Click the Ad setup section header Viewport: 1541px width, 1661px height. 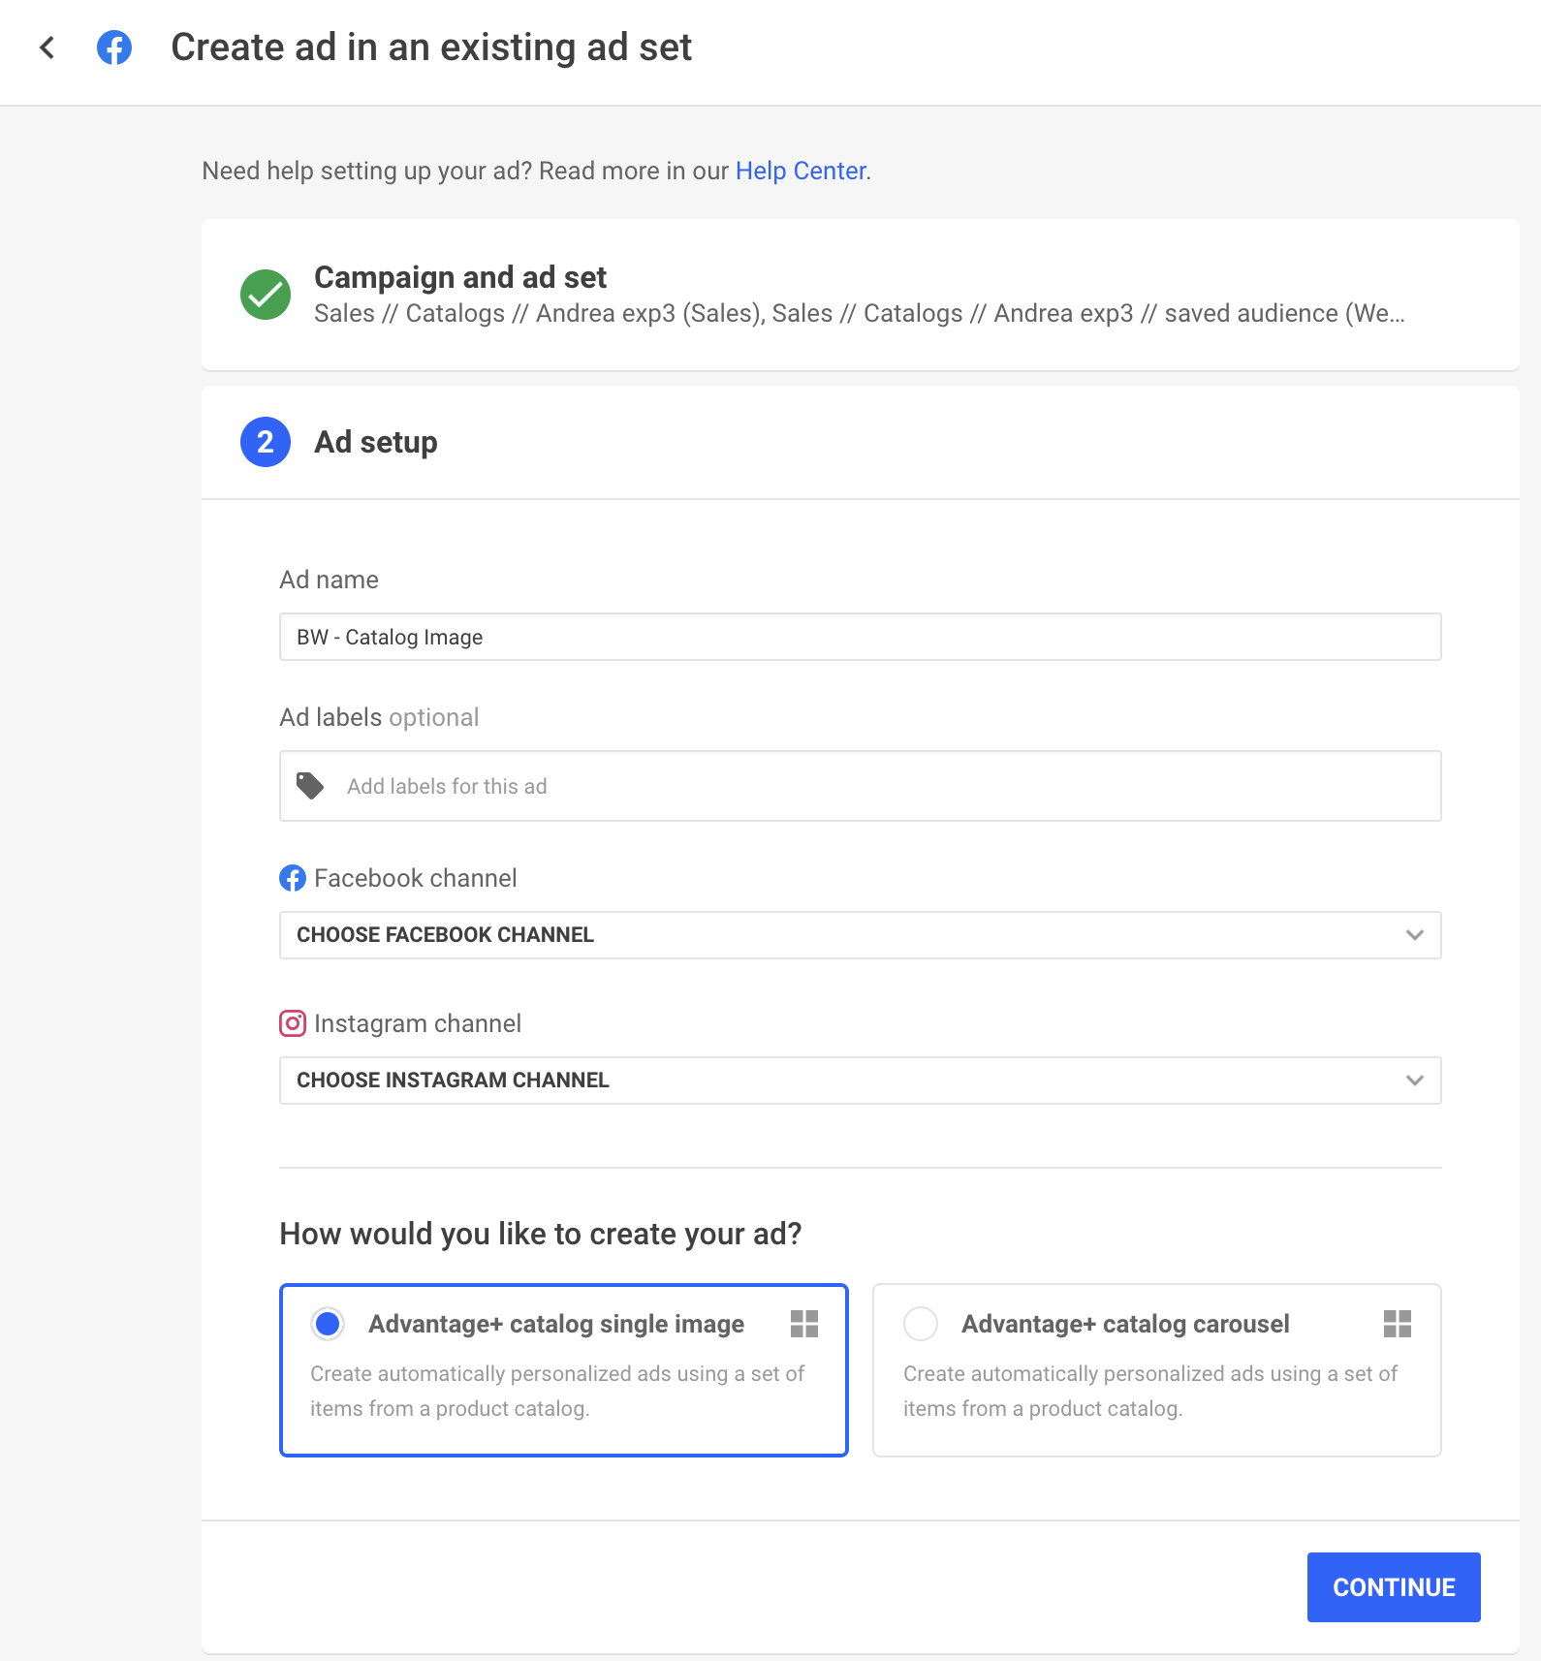point(376,442)
